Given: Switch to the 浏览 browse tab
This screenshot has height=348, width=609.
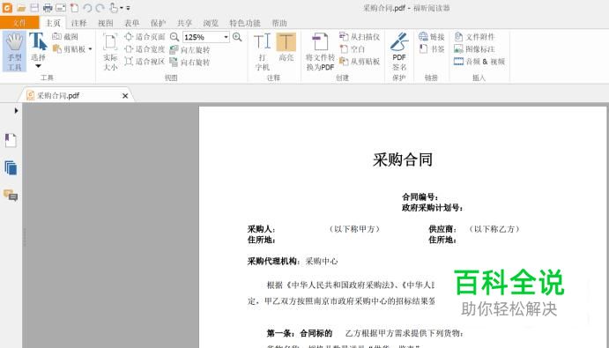Looking at the screenshot, I should pos(211,23).
